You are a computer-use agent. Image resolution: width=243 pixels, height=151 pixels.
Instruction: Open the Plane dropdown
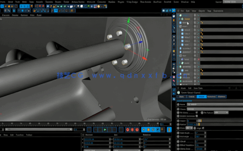189,128
